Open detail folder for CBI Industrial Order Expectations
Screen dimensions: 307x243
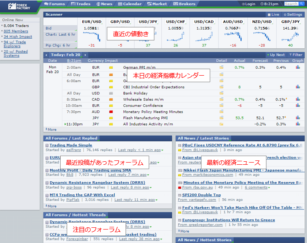[222, 87]
